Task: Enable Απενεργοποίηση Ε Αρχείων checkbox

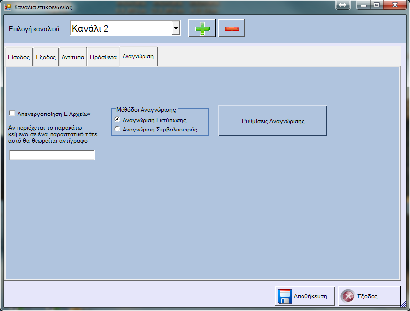Action: point(12,114)
